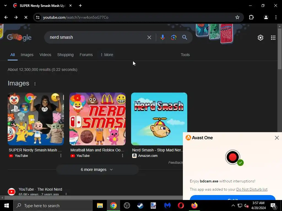This screenshot has height=211, width=282.
Task: Open Meatball Man and Roblox title link
Action: click(97, 150)
